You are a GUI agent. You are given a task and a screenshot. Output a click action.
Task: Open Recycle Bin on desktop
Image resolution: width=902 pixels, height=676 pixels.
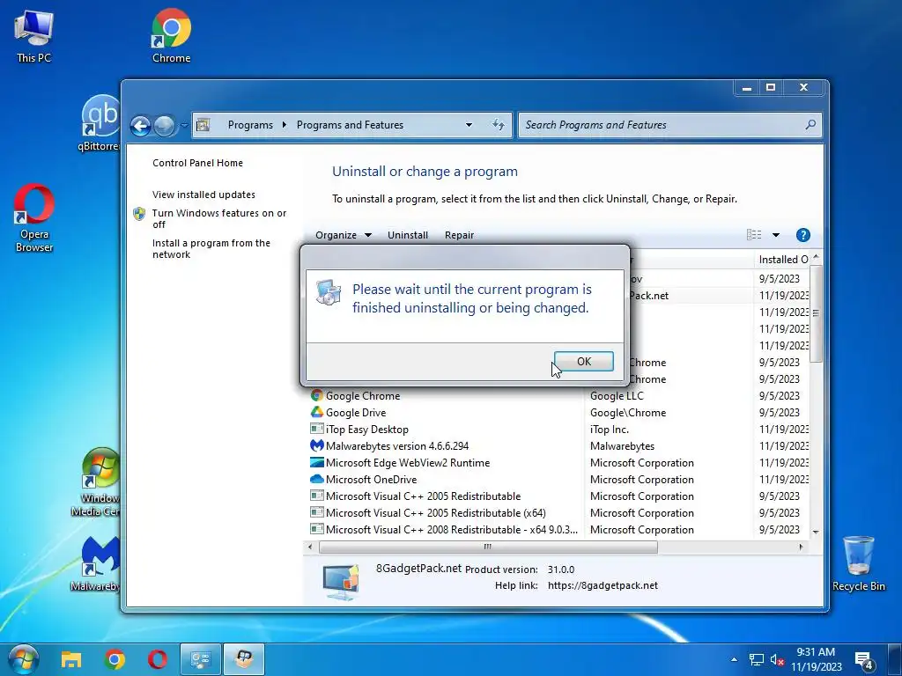click(x=858, y=564)
